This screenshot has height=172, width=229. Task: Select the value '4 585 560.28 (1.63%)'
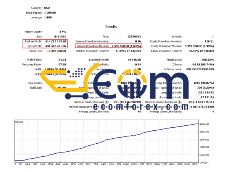[126, 46]
